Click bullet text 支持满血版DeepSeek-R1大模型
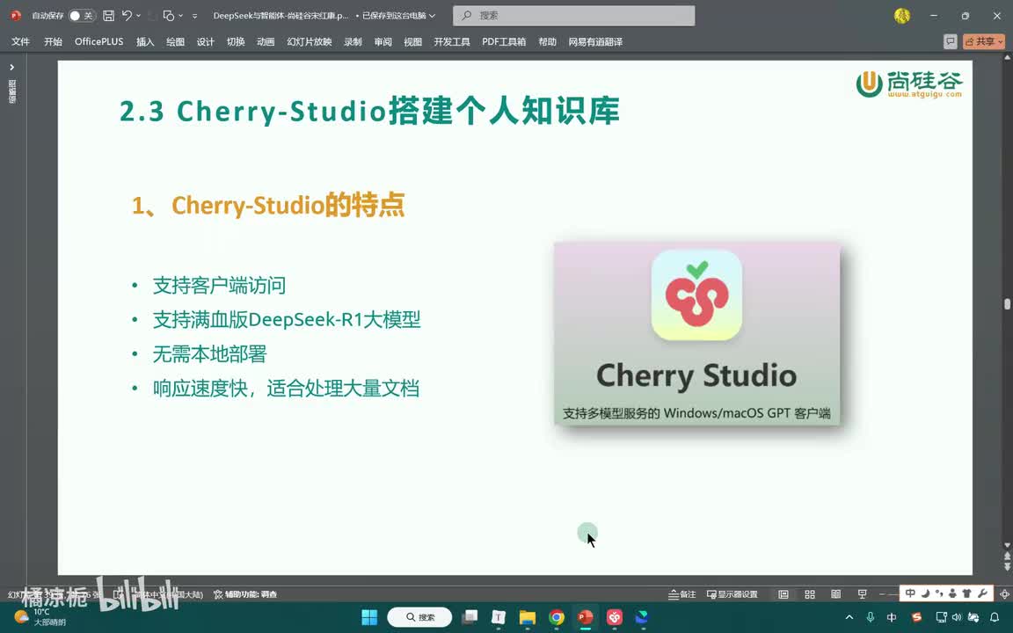The image size is (1013, 633). pos(286,320)
